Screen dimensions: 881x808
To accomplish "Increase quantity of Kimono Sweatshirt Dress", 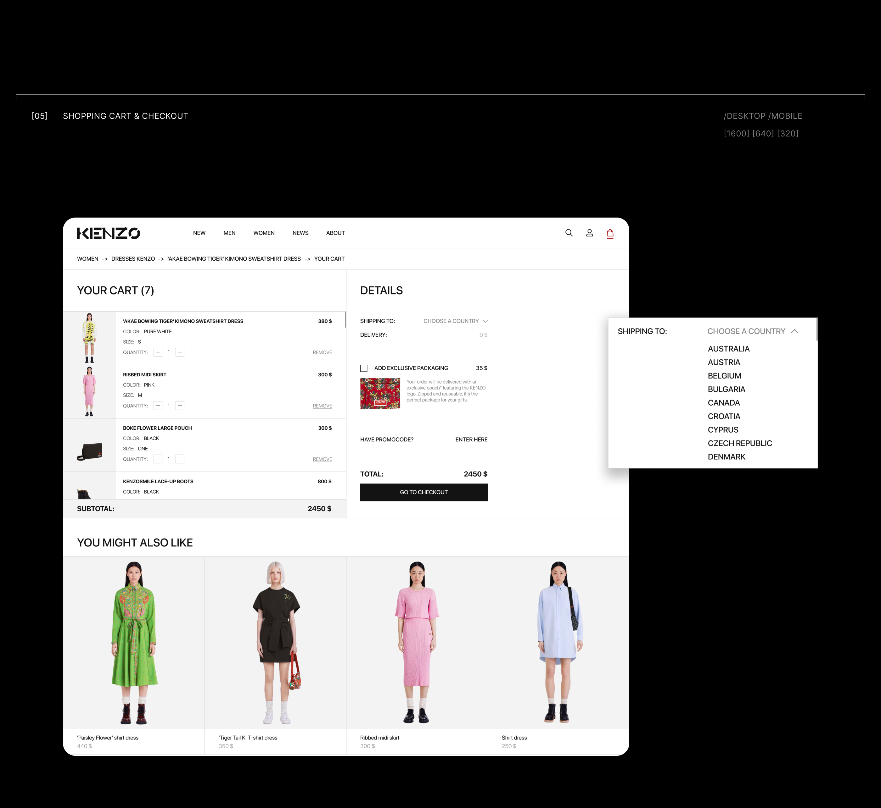I will (x=180, y=352).
